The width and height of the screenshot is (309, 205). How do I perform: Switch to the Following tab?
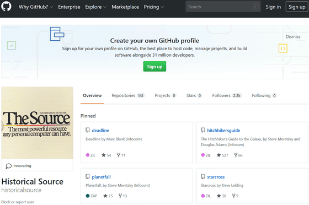[264, 95]
